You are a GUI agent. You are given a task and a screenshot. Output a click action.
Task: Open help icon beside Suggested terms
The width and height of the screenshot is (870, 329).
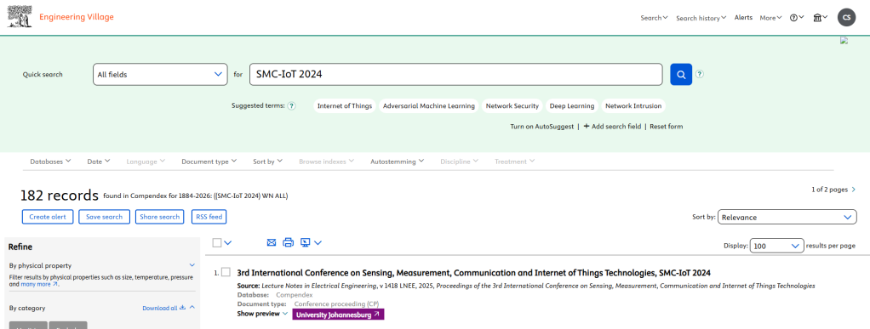click(292, 105)
